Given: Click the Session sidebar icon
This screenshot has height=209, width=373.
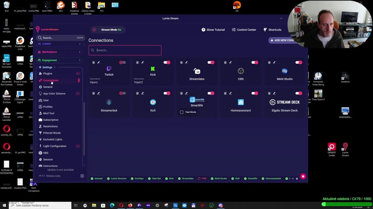Looking at the screenshot, I should [41, 160].
